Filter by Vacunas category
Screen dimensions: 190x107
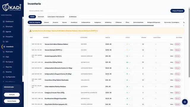tap(64, 23)
